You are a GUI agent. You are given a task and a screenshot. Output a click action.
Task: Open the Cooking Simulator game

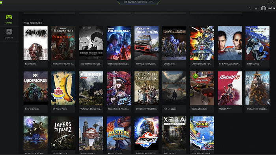coord(202,92)
